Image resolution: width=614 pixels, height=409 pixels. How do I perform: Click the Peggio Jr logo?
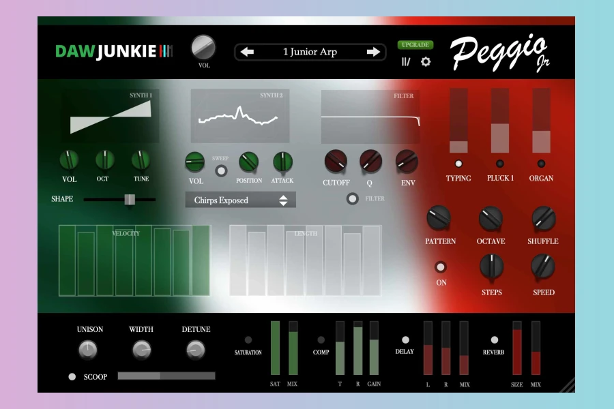pos(499,54)
